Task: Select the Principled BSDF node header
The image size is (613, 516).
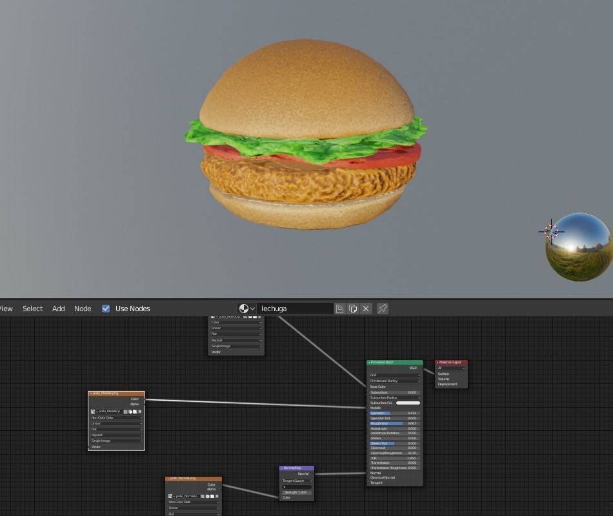Action: pos(395,363)
